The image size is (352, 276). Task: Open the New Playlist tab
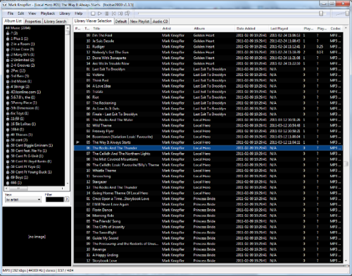click(x=139, y=21)
